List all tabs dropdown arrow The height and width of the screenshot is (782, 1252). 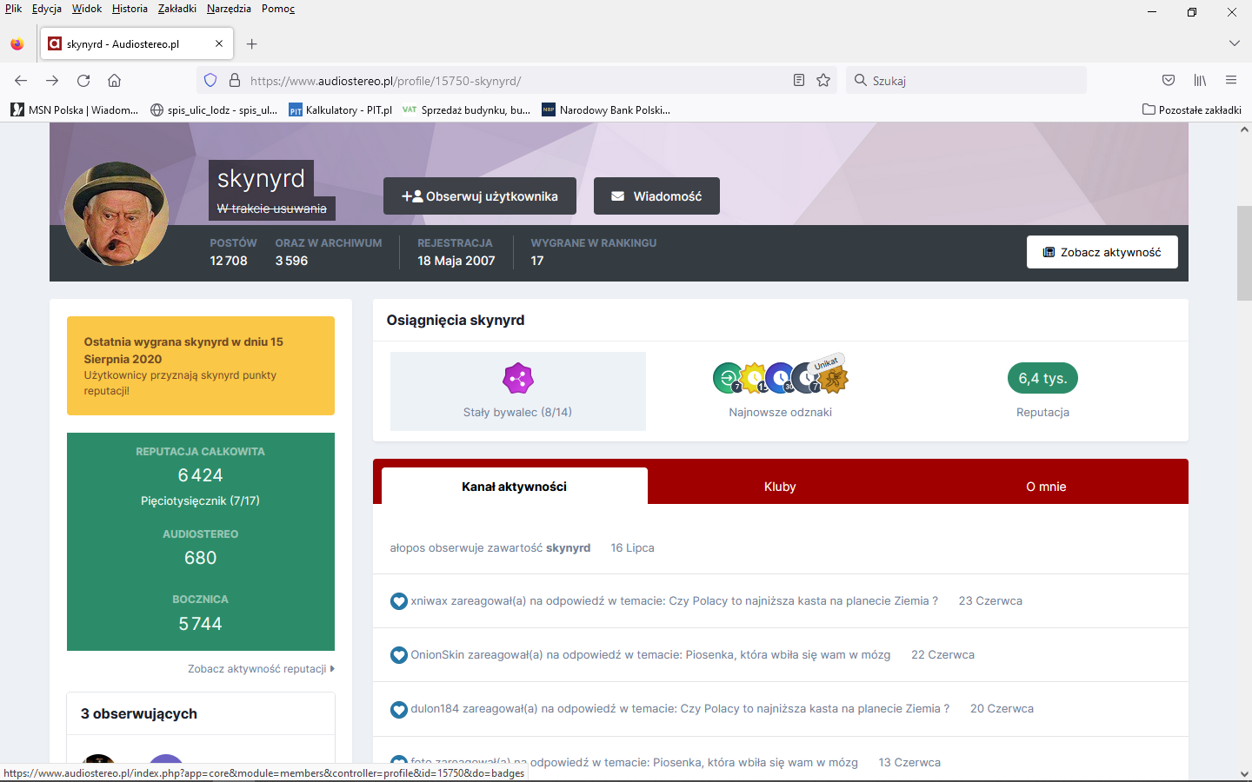(x=1235, y=43)
